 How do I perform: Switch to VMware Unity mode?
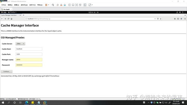80,5
